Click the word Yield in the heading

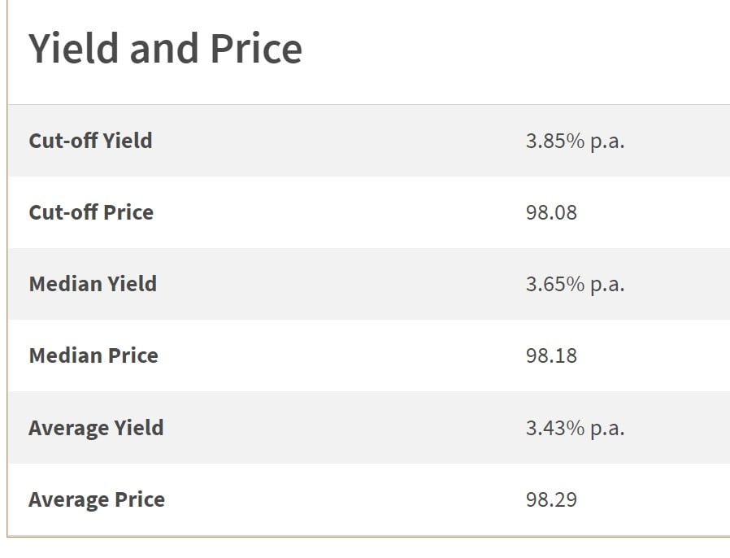pos(73,49)
